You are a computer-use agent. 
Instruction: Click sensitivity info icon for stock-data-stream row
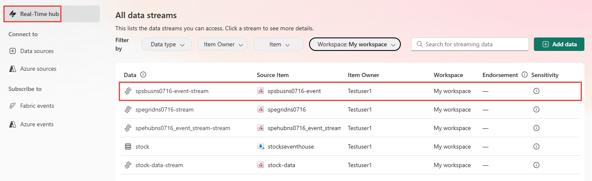[x=536, y=165]
